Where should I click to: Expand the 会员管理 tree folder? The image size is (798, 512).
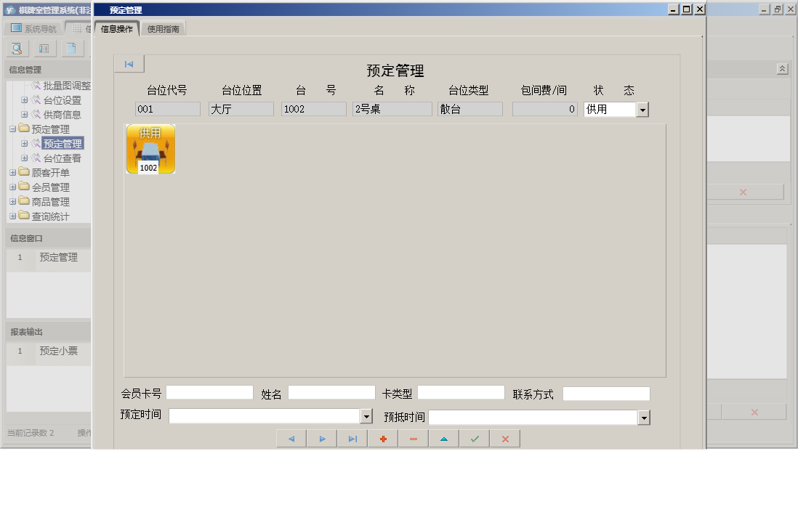pos(12,187)
